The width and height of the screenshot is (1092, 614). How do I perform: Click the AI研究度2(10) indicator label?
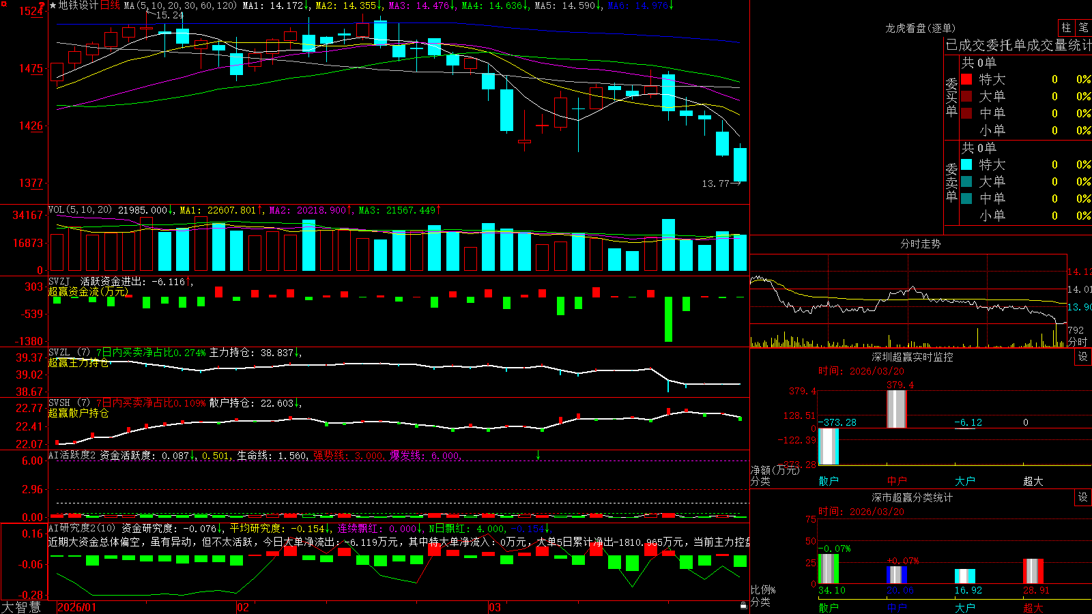pyautogui.click(x=82, y=528)
